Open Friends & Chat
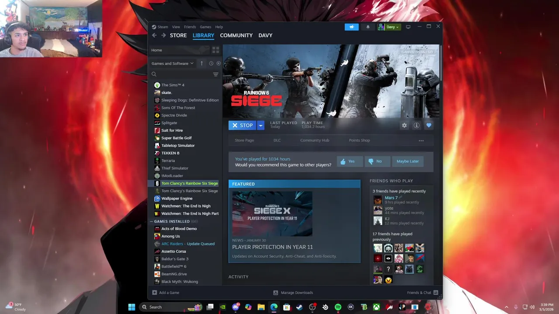Image resolution: width=559 pixels, height=314 pixels. pos(422,293)
